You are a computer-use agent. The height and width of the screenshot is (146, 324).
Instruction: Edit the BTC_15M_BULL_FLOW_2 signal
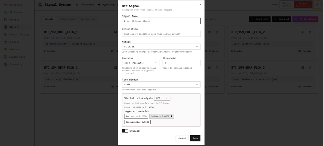click(303, 32)
